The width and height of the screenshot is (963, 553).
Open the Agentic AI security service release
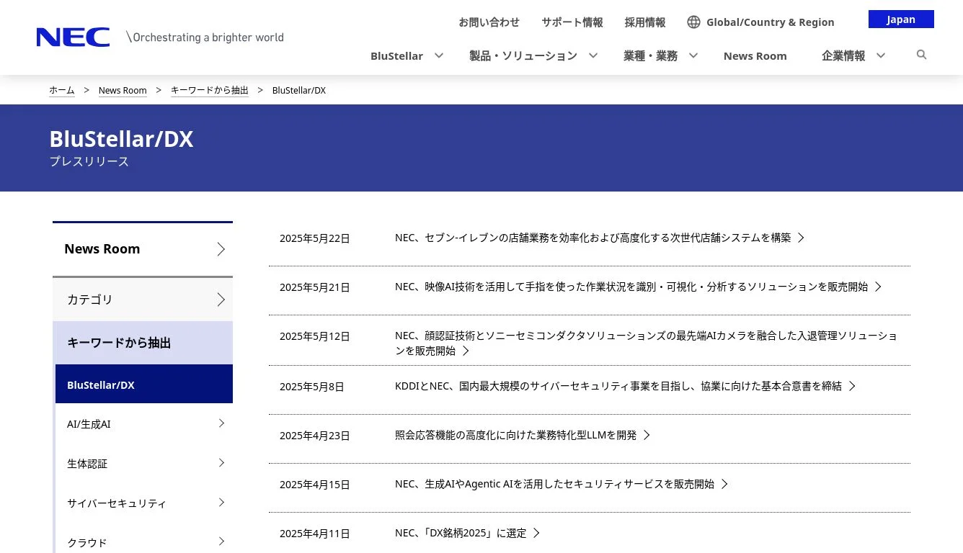(554, 484)
